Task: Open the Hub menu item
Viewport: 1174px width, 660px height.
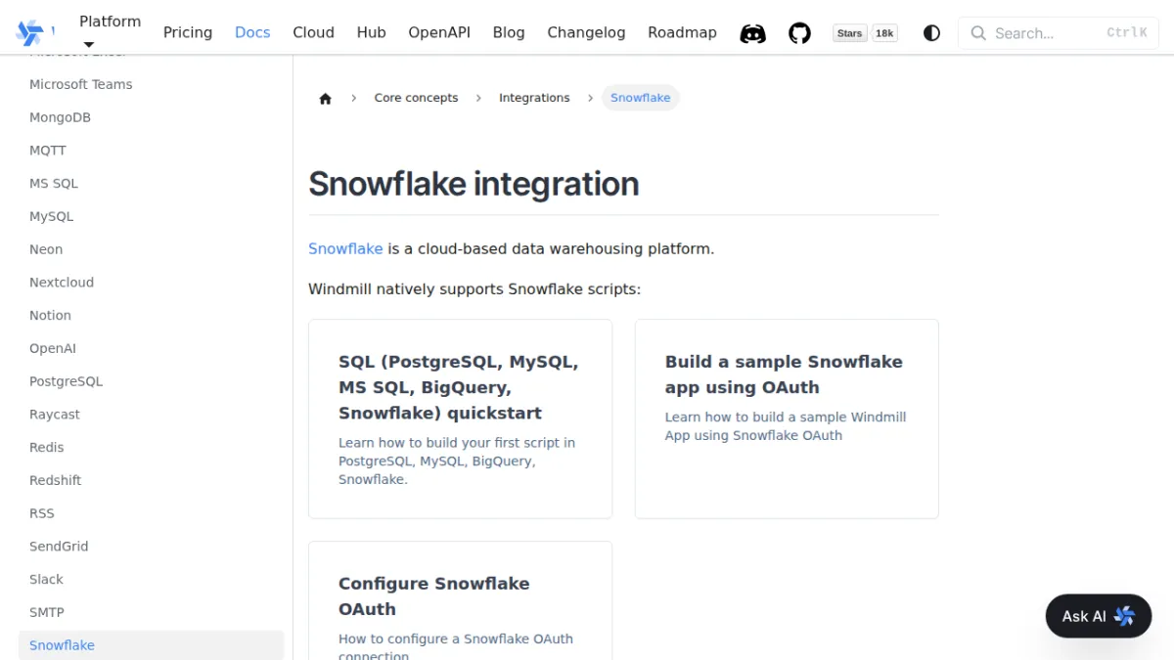Action: pyautogui.click(x=371, y=32)
